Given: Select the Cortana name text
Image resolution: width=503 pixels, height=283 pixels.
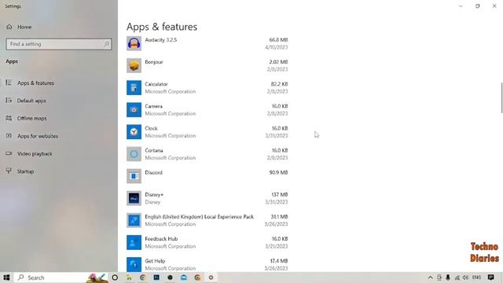Looking at the screenshot, I should pyautogui.click(x=154, y=150).
